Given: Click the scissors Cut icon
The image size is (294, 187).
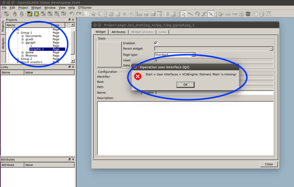Looking at the screenshot, I should tap(94, 14).
